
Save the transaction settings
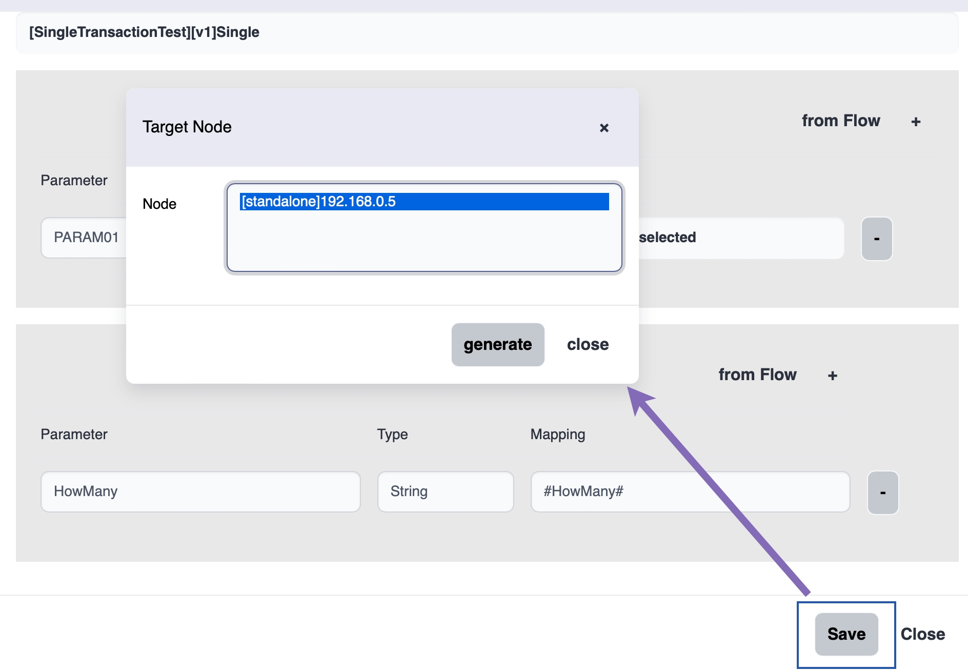846,634
